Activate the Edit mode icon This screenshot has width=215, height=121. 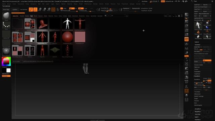click(31, 9)
